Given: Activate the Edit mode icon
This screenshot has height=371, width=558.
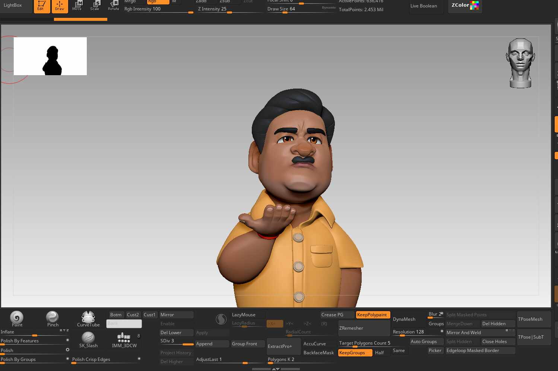Looking at the screenshot, I should click(x=42, y=6).
